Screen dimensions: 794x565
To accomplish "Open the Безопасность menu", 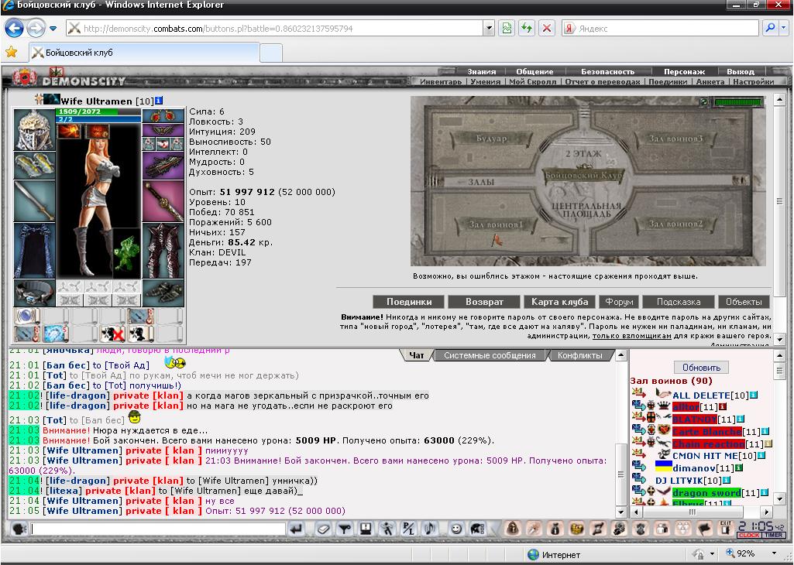I will 607,71.
